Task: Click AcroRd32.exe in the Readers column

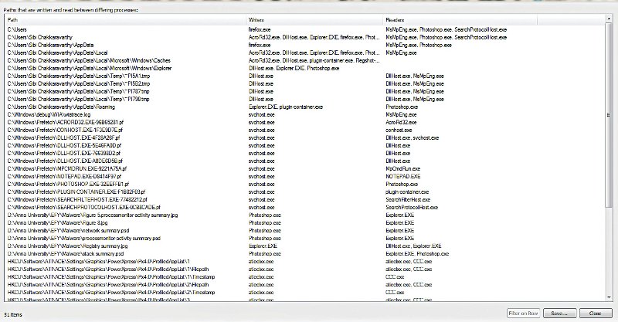Action: click(401, 122)
